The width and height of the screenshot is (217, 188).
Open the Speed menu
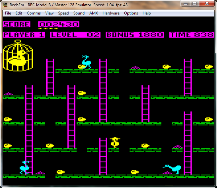pos(64,13)
